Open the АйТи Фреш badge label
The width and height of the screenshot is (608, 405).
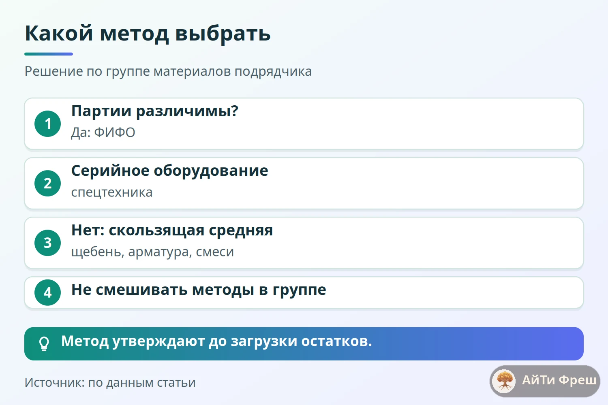click(x=559, y=380)
